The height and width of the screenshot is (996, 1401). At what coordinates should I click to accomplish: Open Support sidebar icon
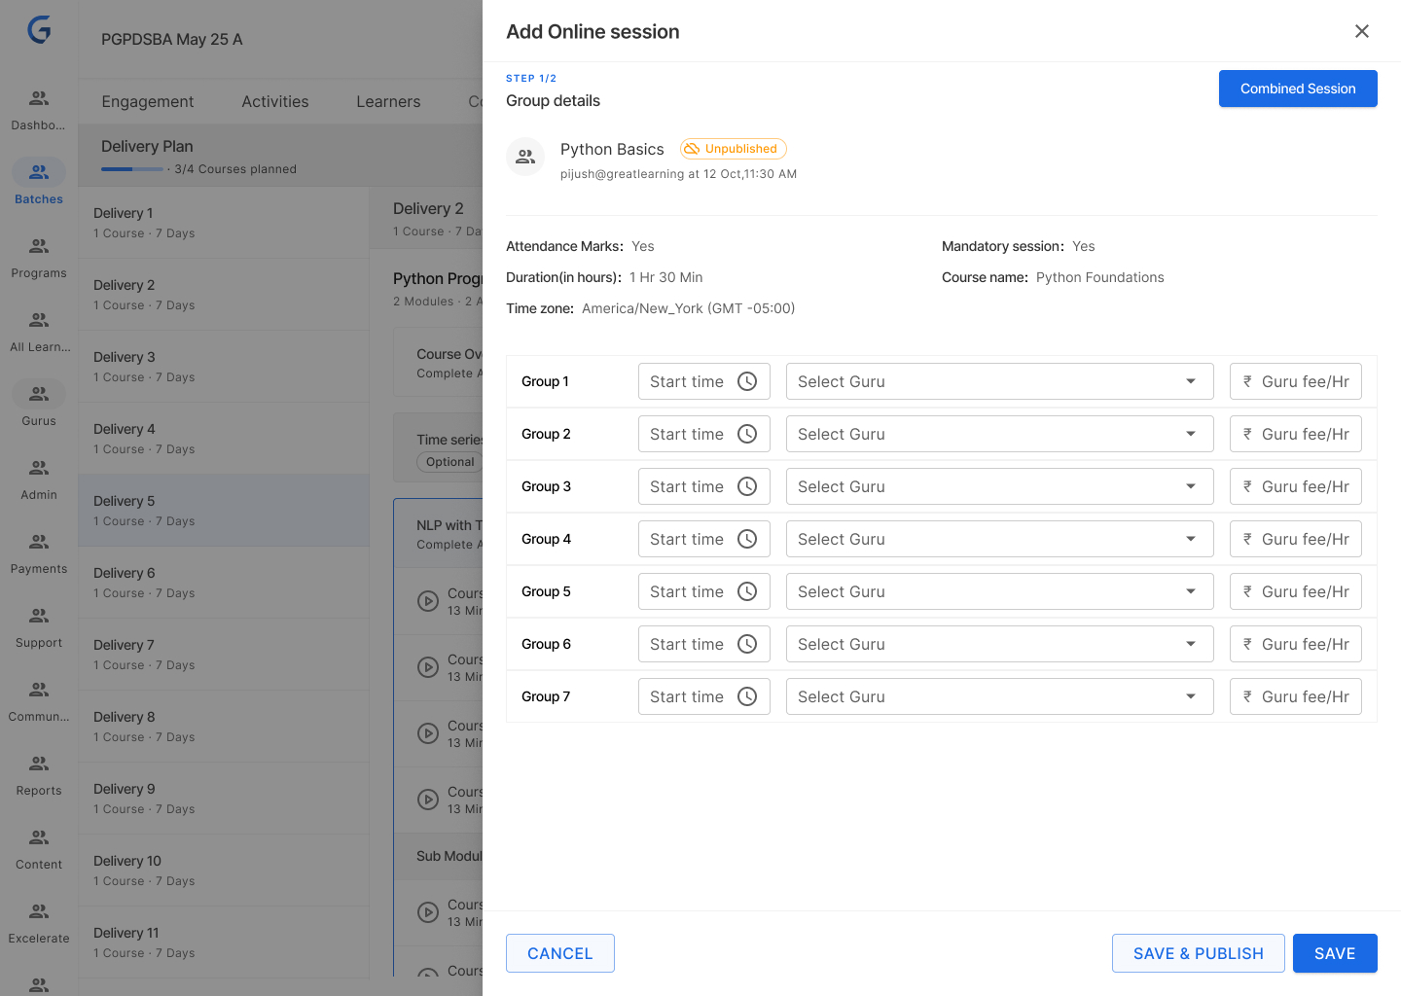[x=39, y=616]
